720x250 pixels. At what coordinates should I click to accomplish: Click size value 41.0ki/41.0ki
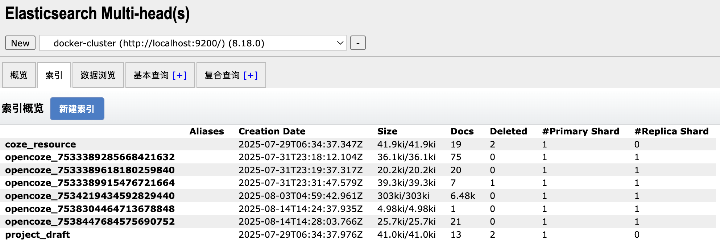pos(406,234)
